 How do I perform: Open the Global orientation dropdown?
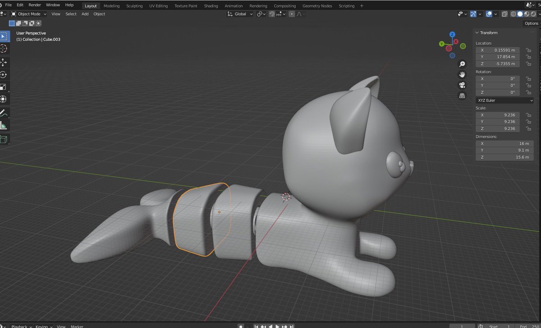tap(240, 14)
